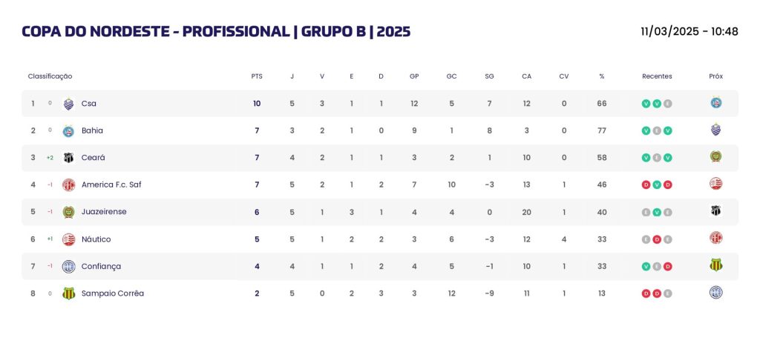Open the next opponent crest in Csa's row
760x349 pixels.
point(716,102)
